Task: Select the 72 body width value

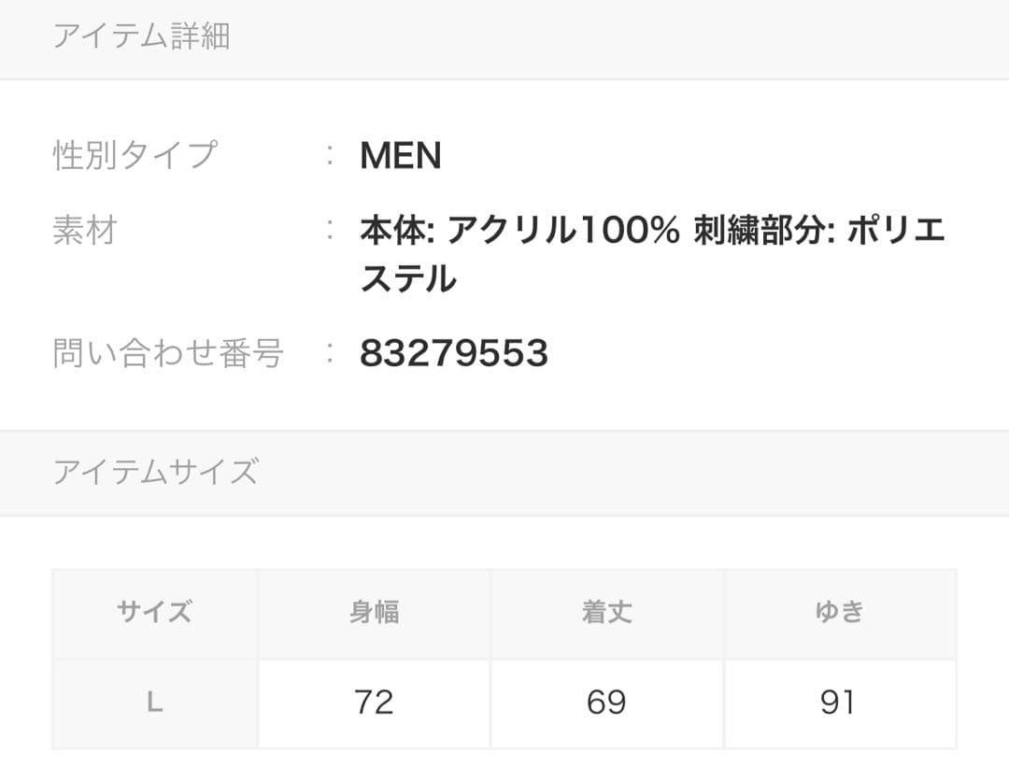Action: pos(374,703)
